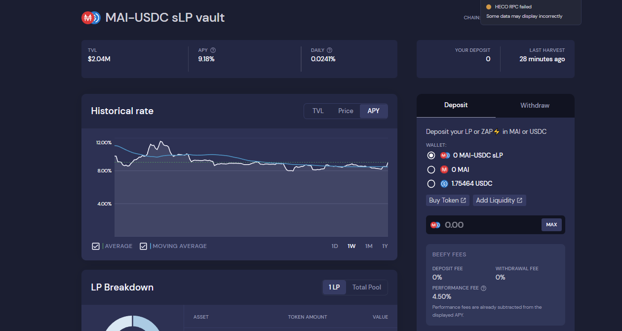
Task: Click the ZAP lightning bolt icon
Action: click(497, 132)
